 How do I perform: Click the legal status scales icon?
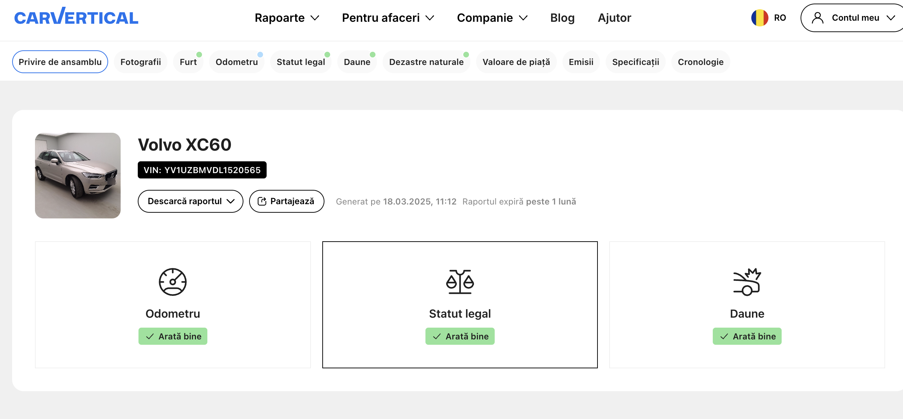(460, 282)
